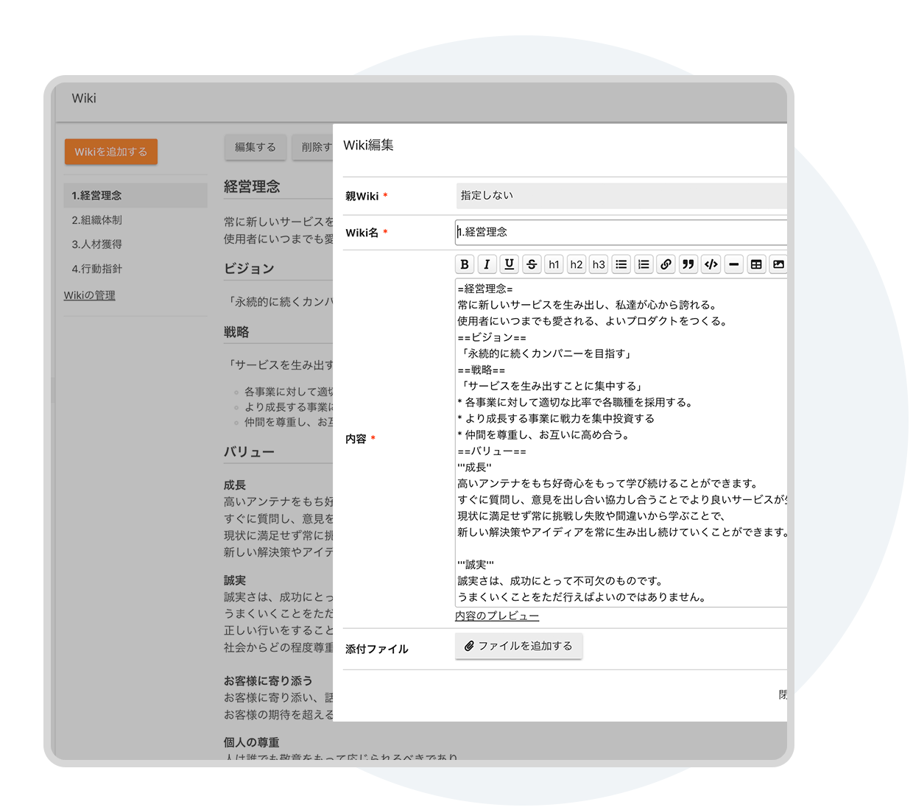The height and width of the screenshot is (810, 913).
Task: Insert an h2 heading
Action: coord(577,264)
